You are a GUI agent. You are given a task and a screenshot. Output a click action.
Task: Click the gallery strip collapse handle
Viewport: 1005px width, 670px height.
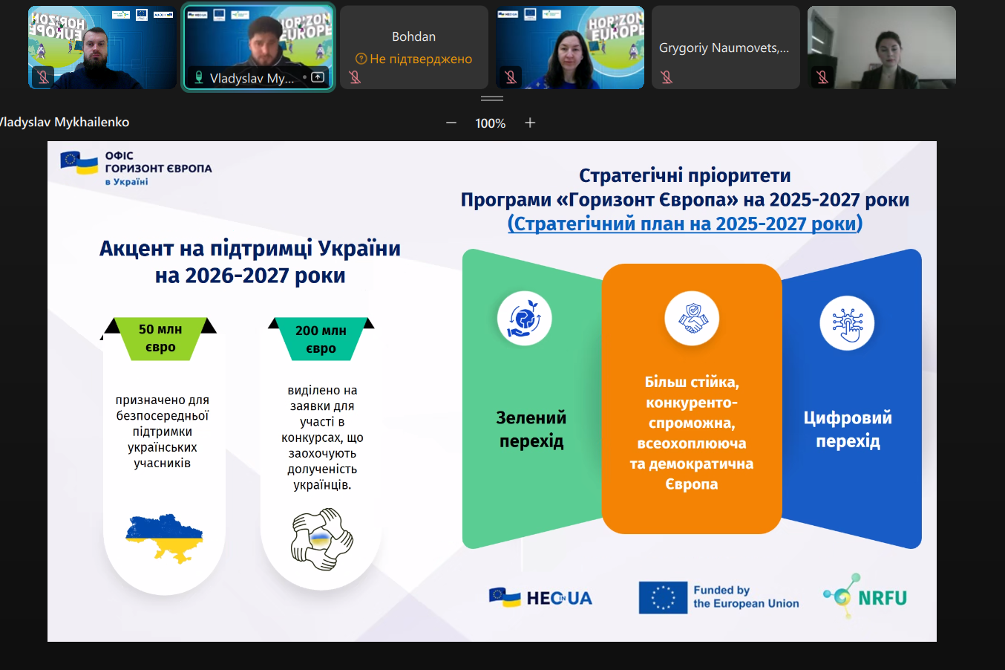pyautogui.click(x=491, y=98)
